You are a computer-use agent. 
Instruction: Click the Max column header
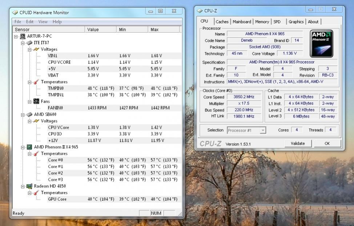click(164, 29)
